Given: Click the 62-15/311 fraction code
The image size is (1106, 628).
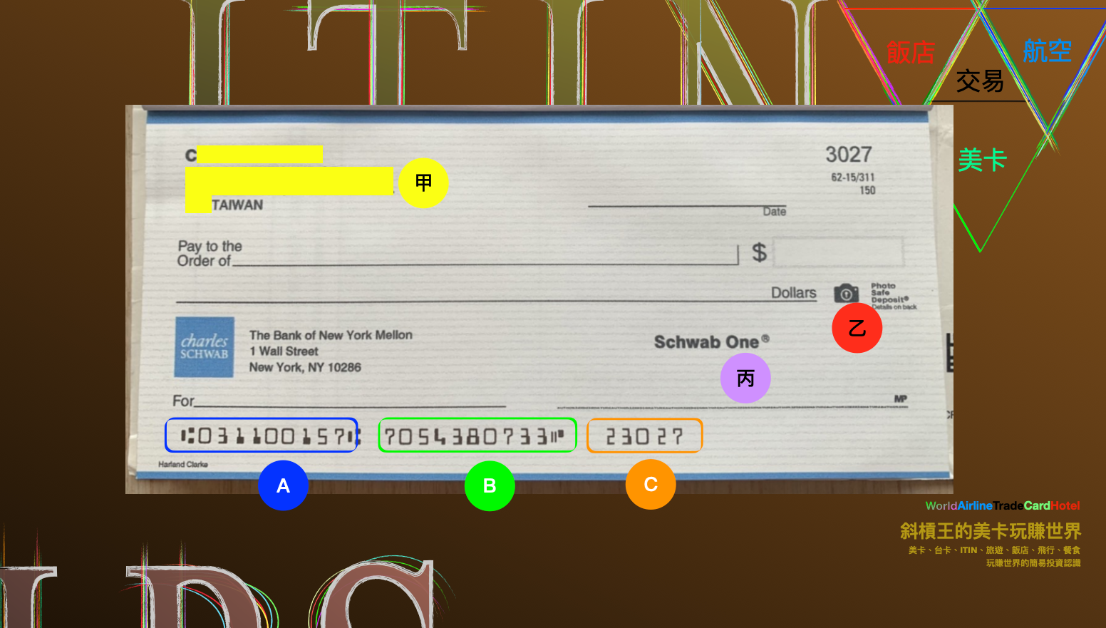Looking at the screenshot, I should click(x=852, y=177).
